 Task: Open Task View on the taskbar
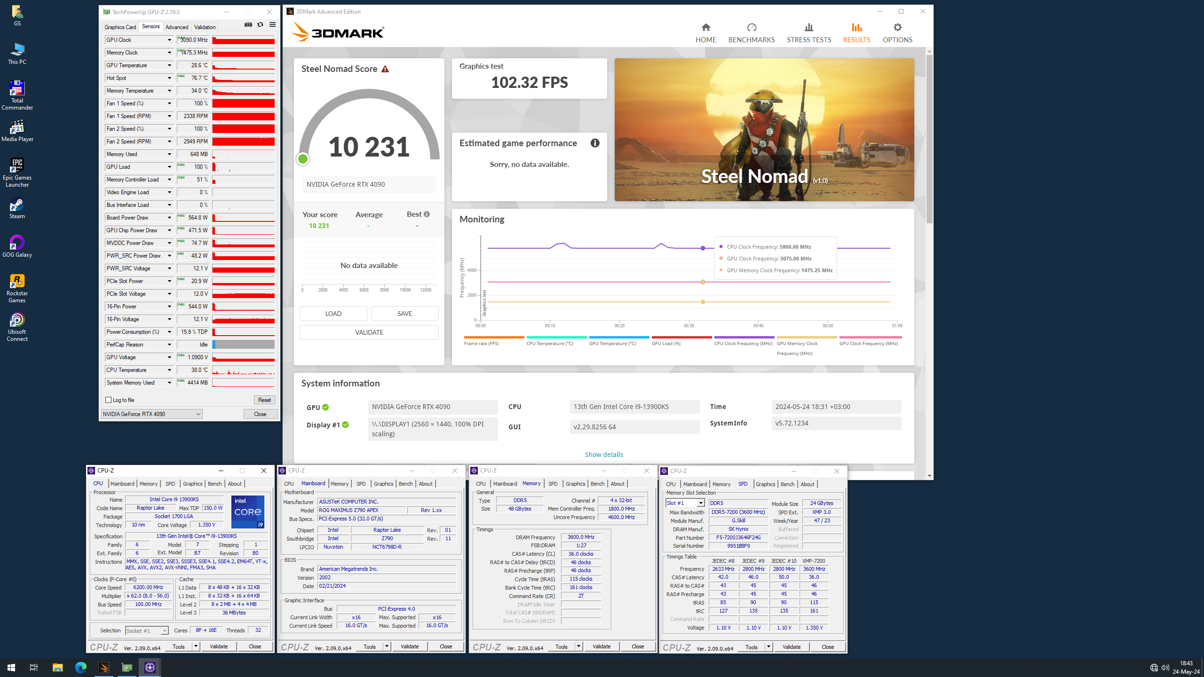(34, 667)
